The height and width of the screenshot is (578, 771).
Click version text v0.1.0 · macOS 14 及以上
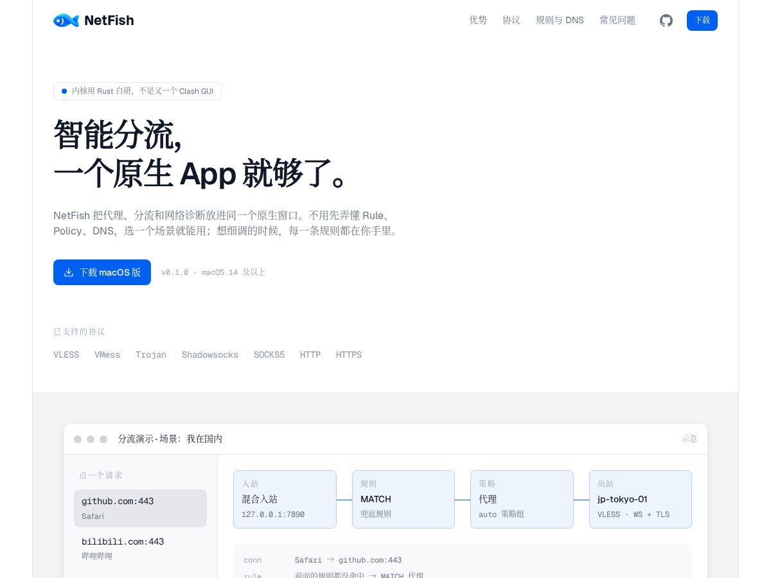coord(213,272)
